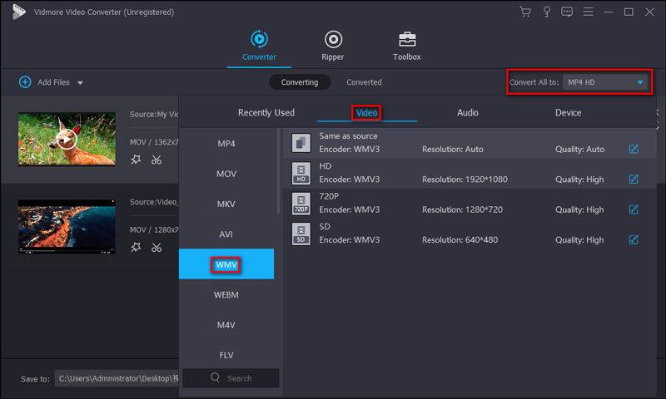Screen dimensions: 666x399
Task: Open the cut tool for the coast video
Action: (x=157, y=247)
